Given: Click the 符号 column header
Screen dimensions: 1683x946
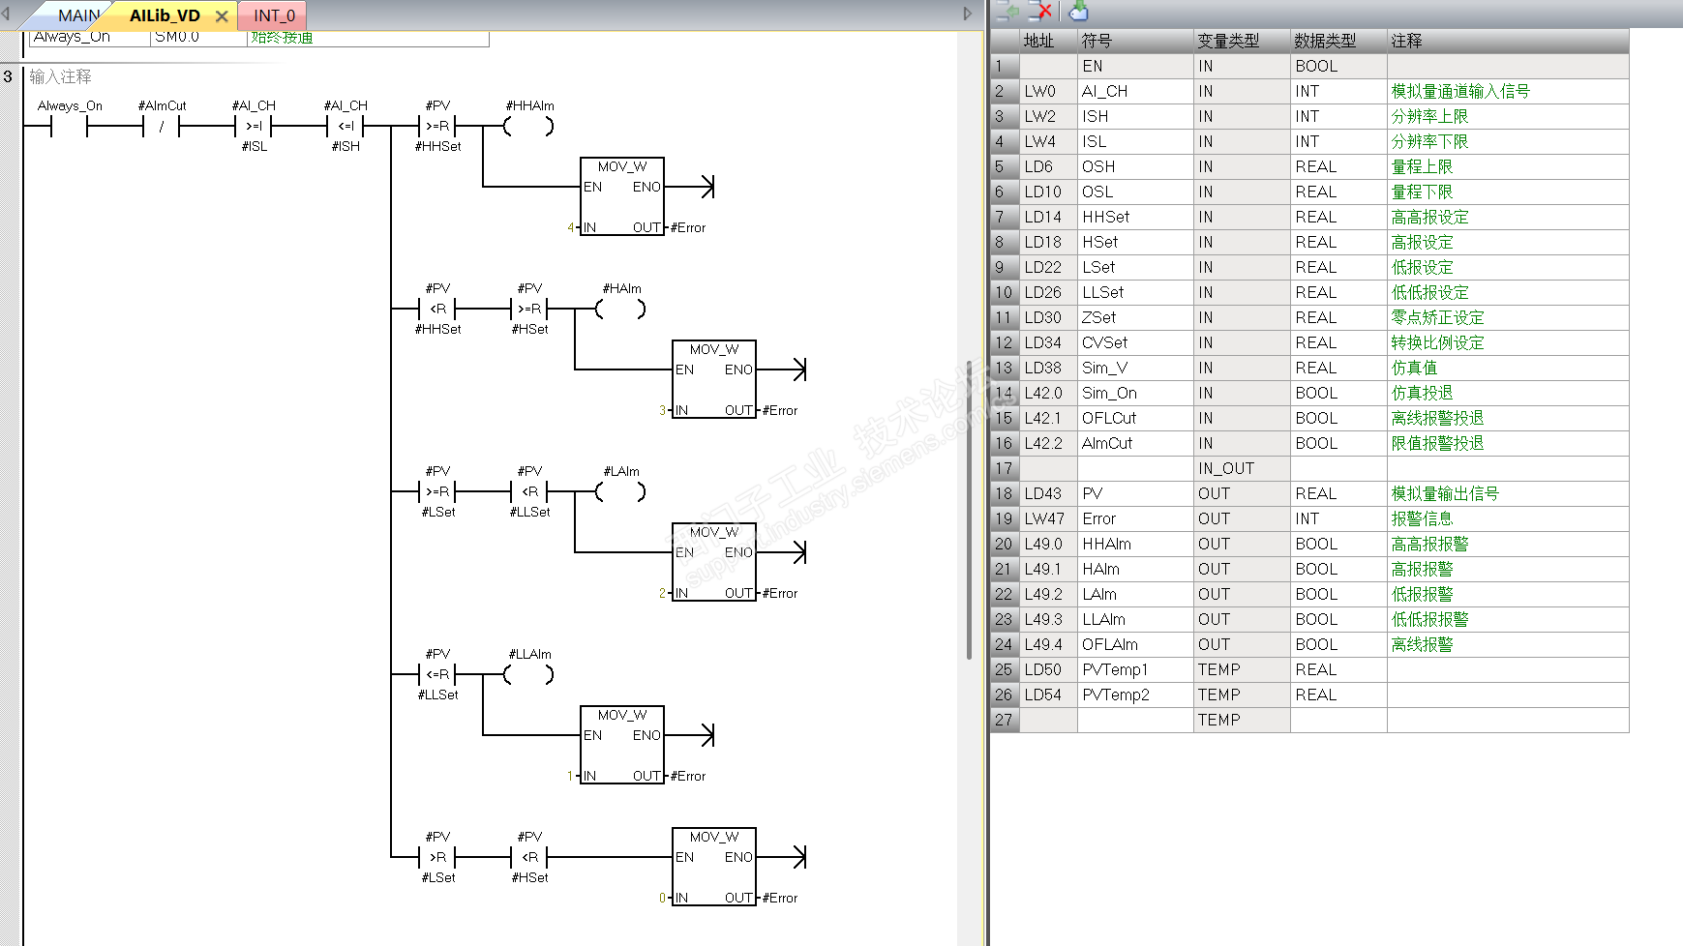Looking at the screenshot, I should (x=1135, y=41).
